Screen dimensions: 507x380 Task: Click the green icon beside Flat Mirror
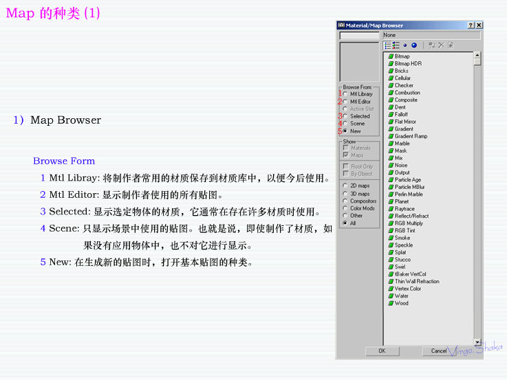coord(391,122)
